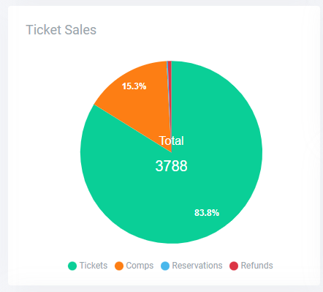Toggle the orange Comps legend marker
Viewport: 323px width, 292px height.
coord(119,266)
